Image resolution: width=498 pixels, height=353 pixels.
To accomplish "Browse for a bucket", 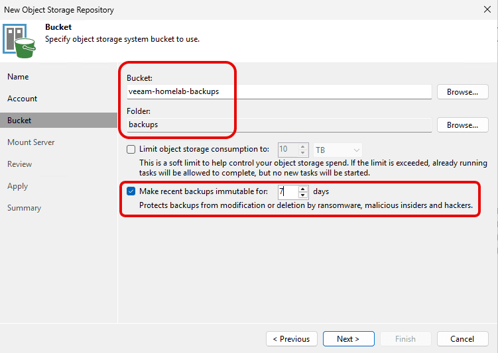I will 462,92.
